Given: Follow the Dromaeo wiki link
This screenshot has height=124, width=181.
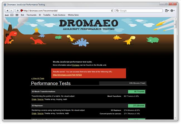Looking at the screenshot, I should (x=76, y=65).
